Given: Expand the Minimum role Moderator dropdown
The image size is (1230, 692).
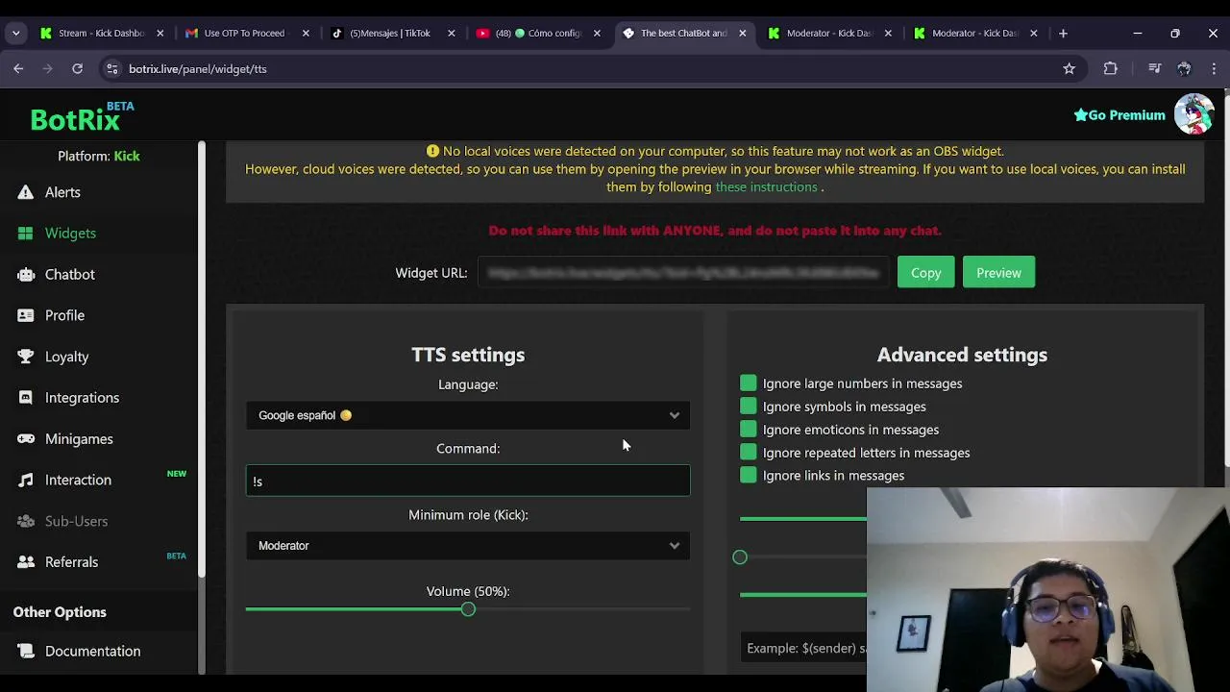Looking at the screenshot, I should [468, 546].
